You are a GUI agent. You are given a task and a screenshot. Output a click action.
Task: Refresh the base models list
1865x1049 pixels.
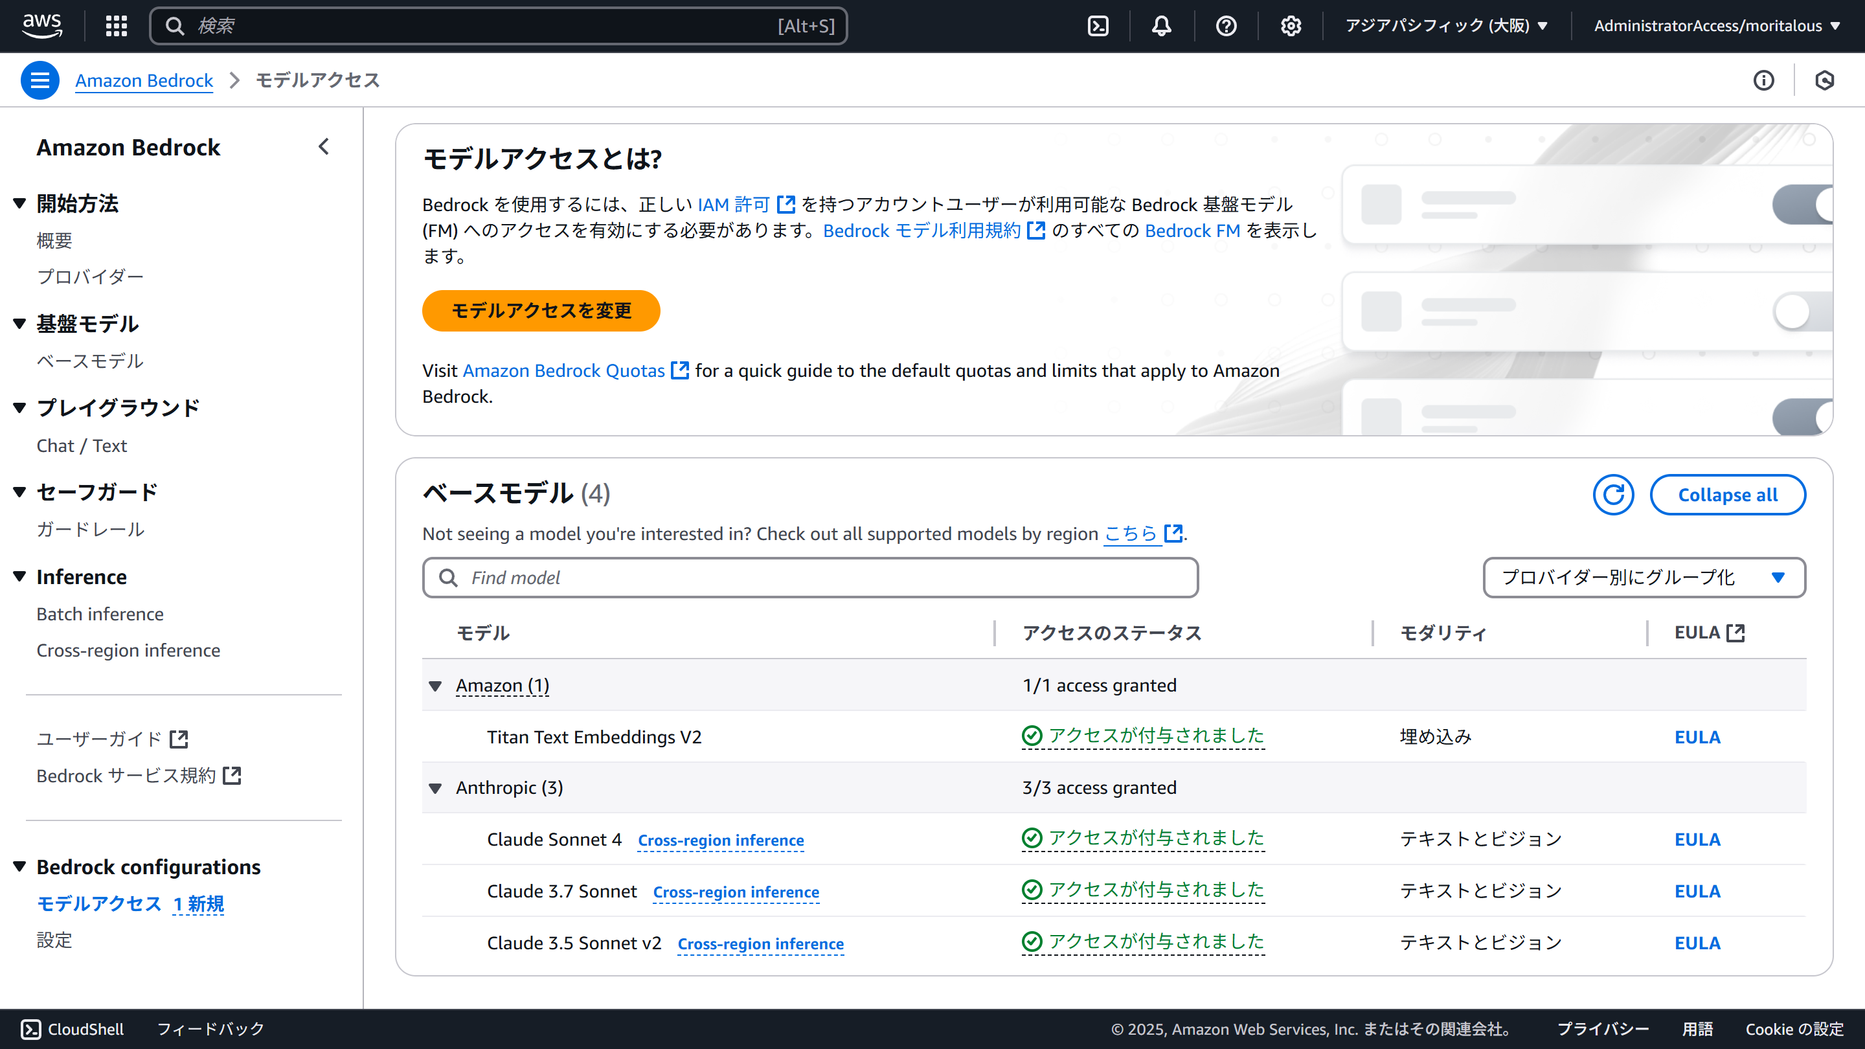[x=1613, y=495]
